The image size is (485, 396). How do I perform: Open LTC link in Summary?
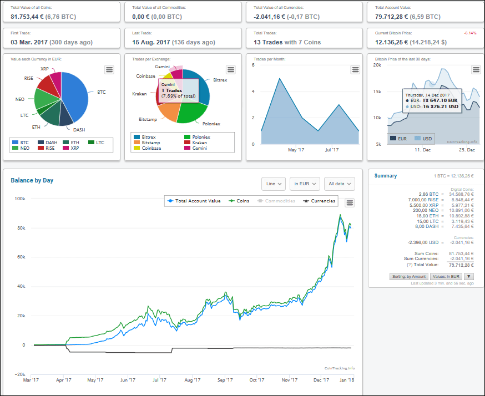434,221
